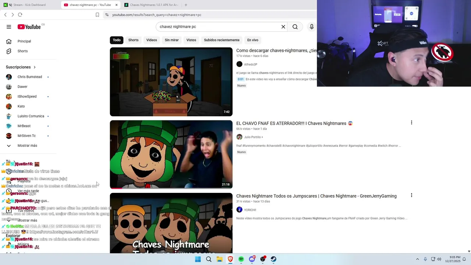The height and width of the screenshot is (265, 471).
Task: Click the Julio Portillo channel avatar
Action: 239,137
